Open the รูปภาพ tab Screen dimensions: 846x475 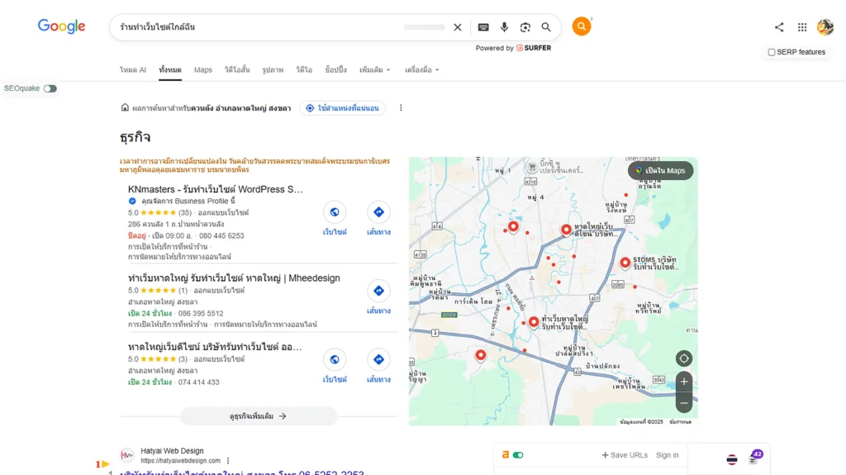click(273, 69)
